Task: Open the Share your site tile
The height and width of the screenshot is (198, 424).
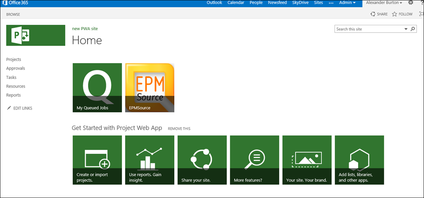Action: [x=202, y=160]
